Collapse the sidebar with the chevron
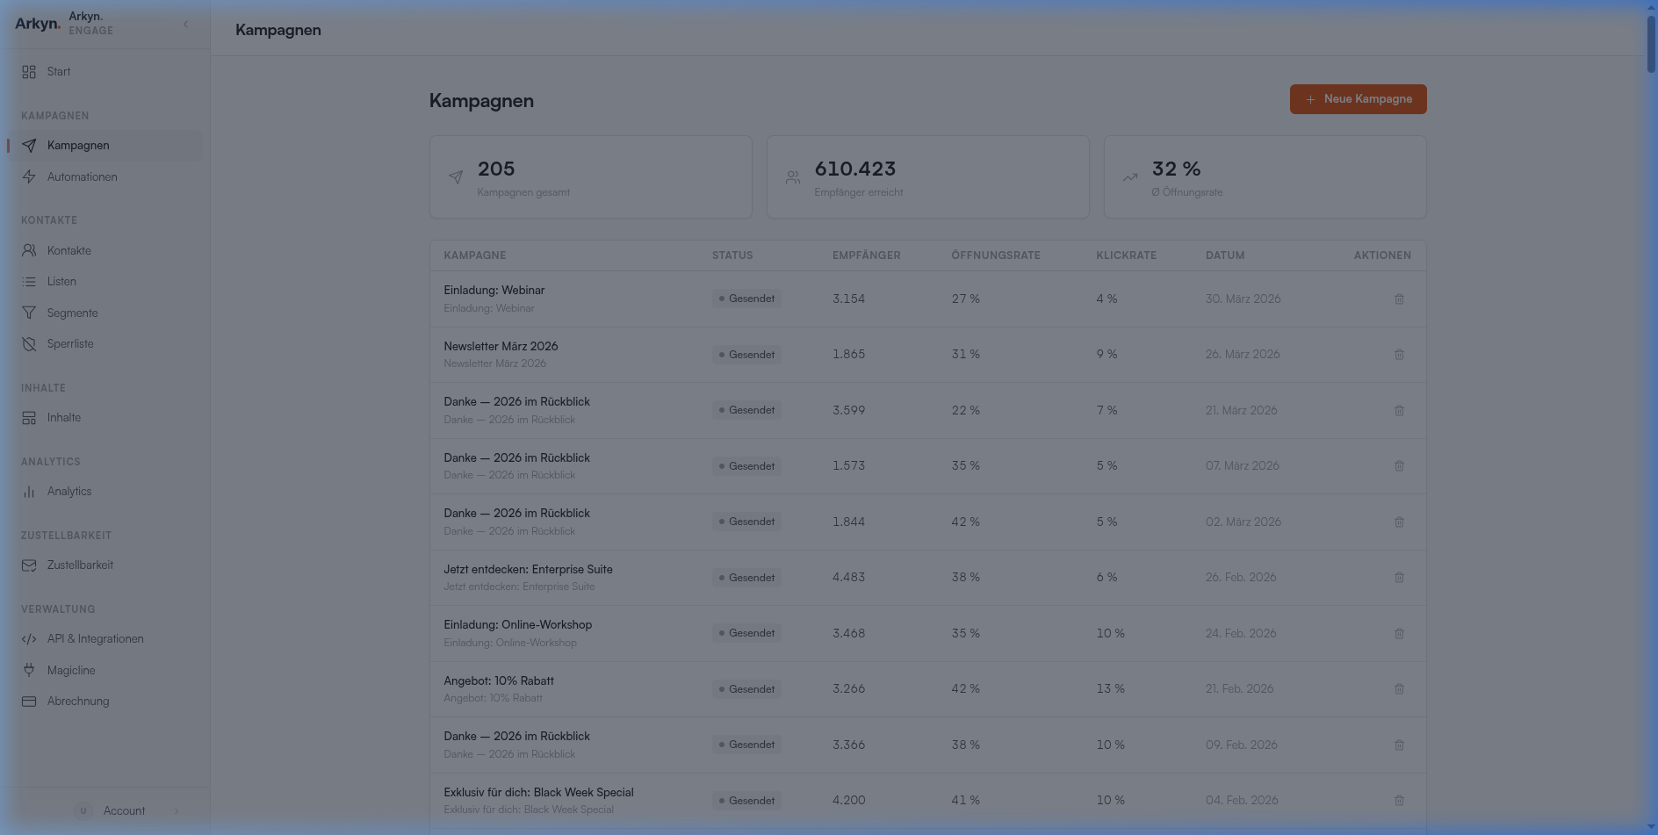 tap(185, 24)
